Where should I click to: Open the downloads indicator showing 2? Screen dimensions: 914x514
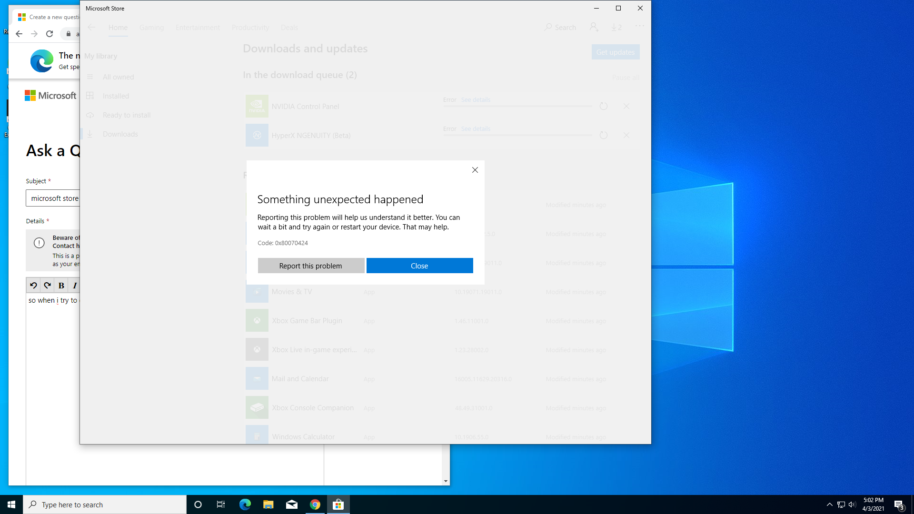pos(616,27)
